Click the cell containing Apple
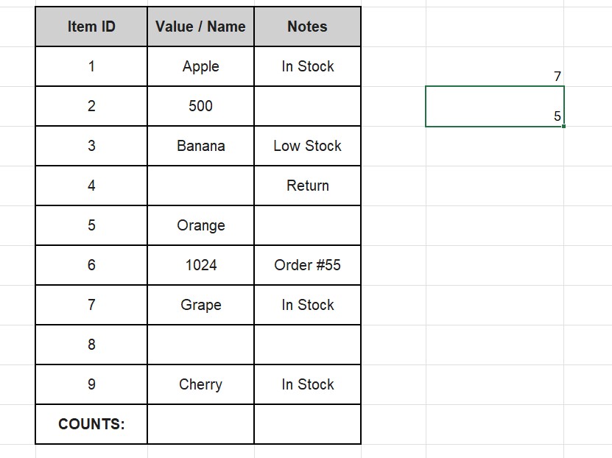 click(x=200, y=66)
